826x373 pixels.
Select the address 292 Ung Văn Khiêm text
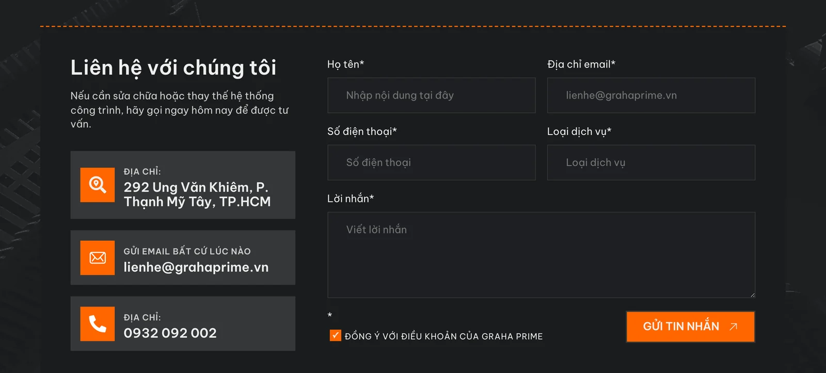click(x=197, y=194)
